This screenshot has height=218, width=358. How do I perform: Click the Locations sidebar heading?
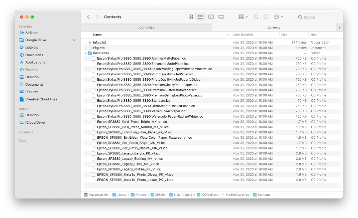pos(26,132)
